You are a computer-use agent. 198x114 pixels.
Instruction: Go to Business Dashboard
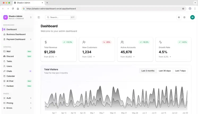[x=16, y=34]
